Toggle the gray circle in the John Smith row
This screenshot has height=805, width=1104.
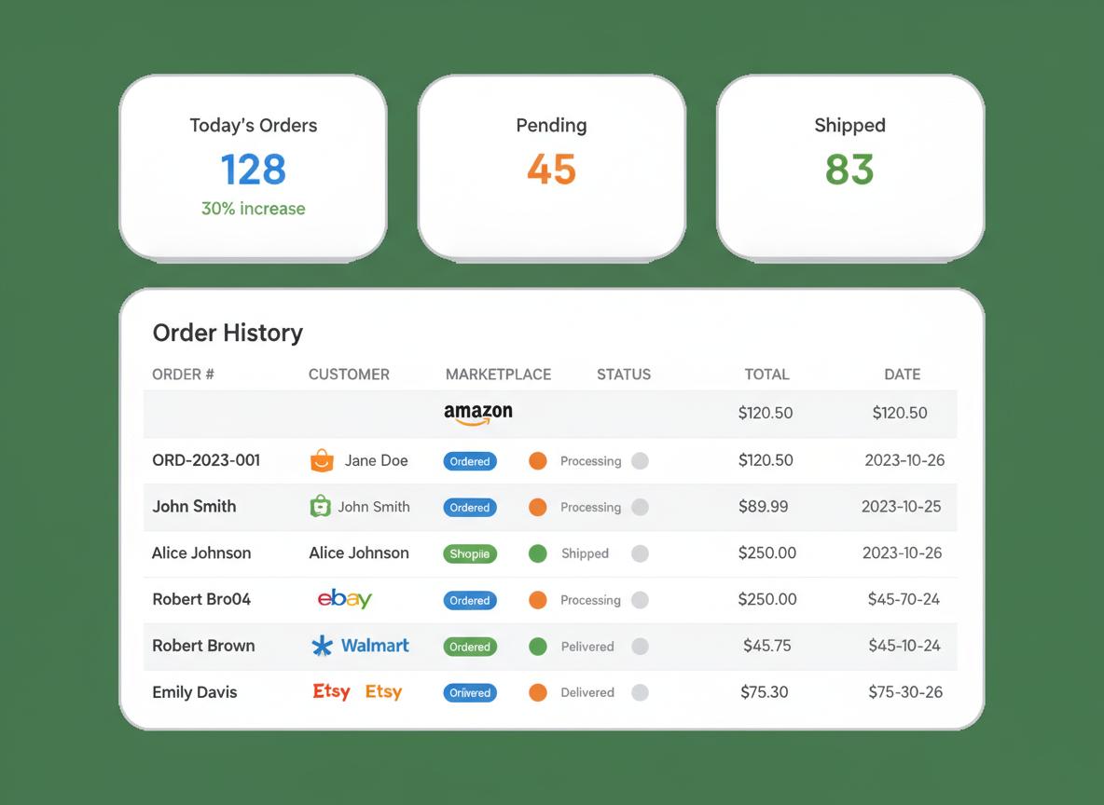(x=640, y=508)
